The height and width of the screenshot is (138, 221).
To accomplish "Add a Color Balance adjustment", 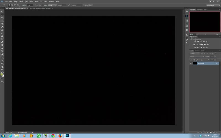I will (x=197, y=44).
